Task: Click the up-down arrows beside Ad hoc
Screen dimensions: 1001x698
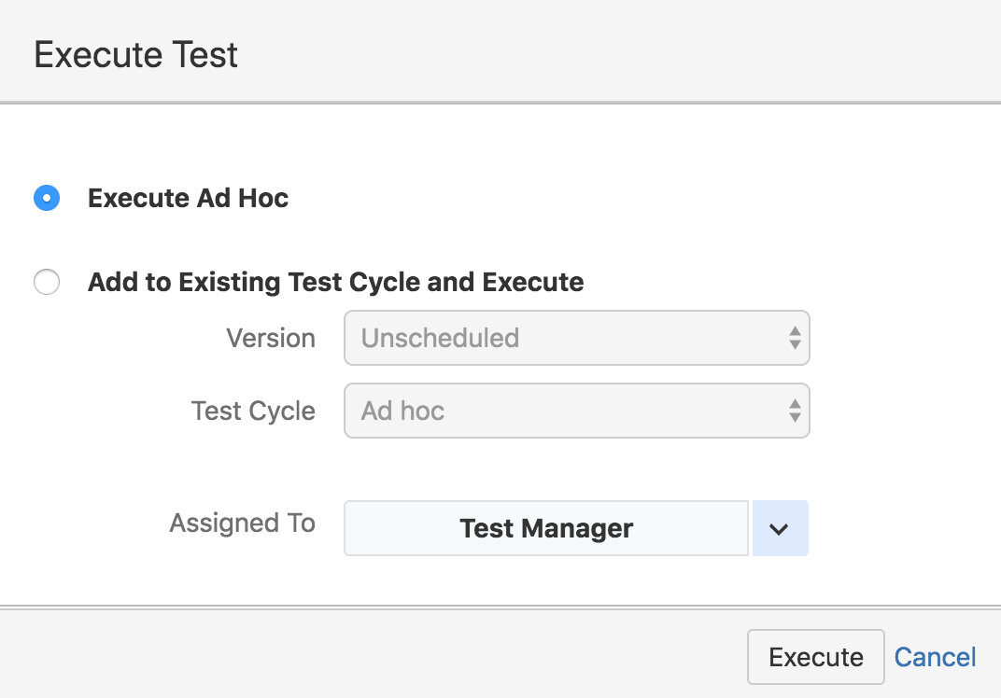Action: pos(797,411)
